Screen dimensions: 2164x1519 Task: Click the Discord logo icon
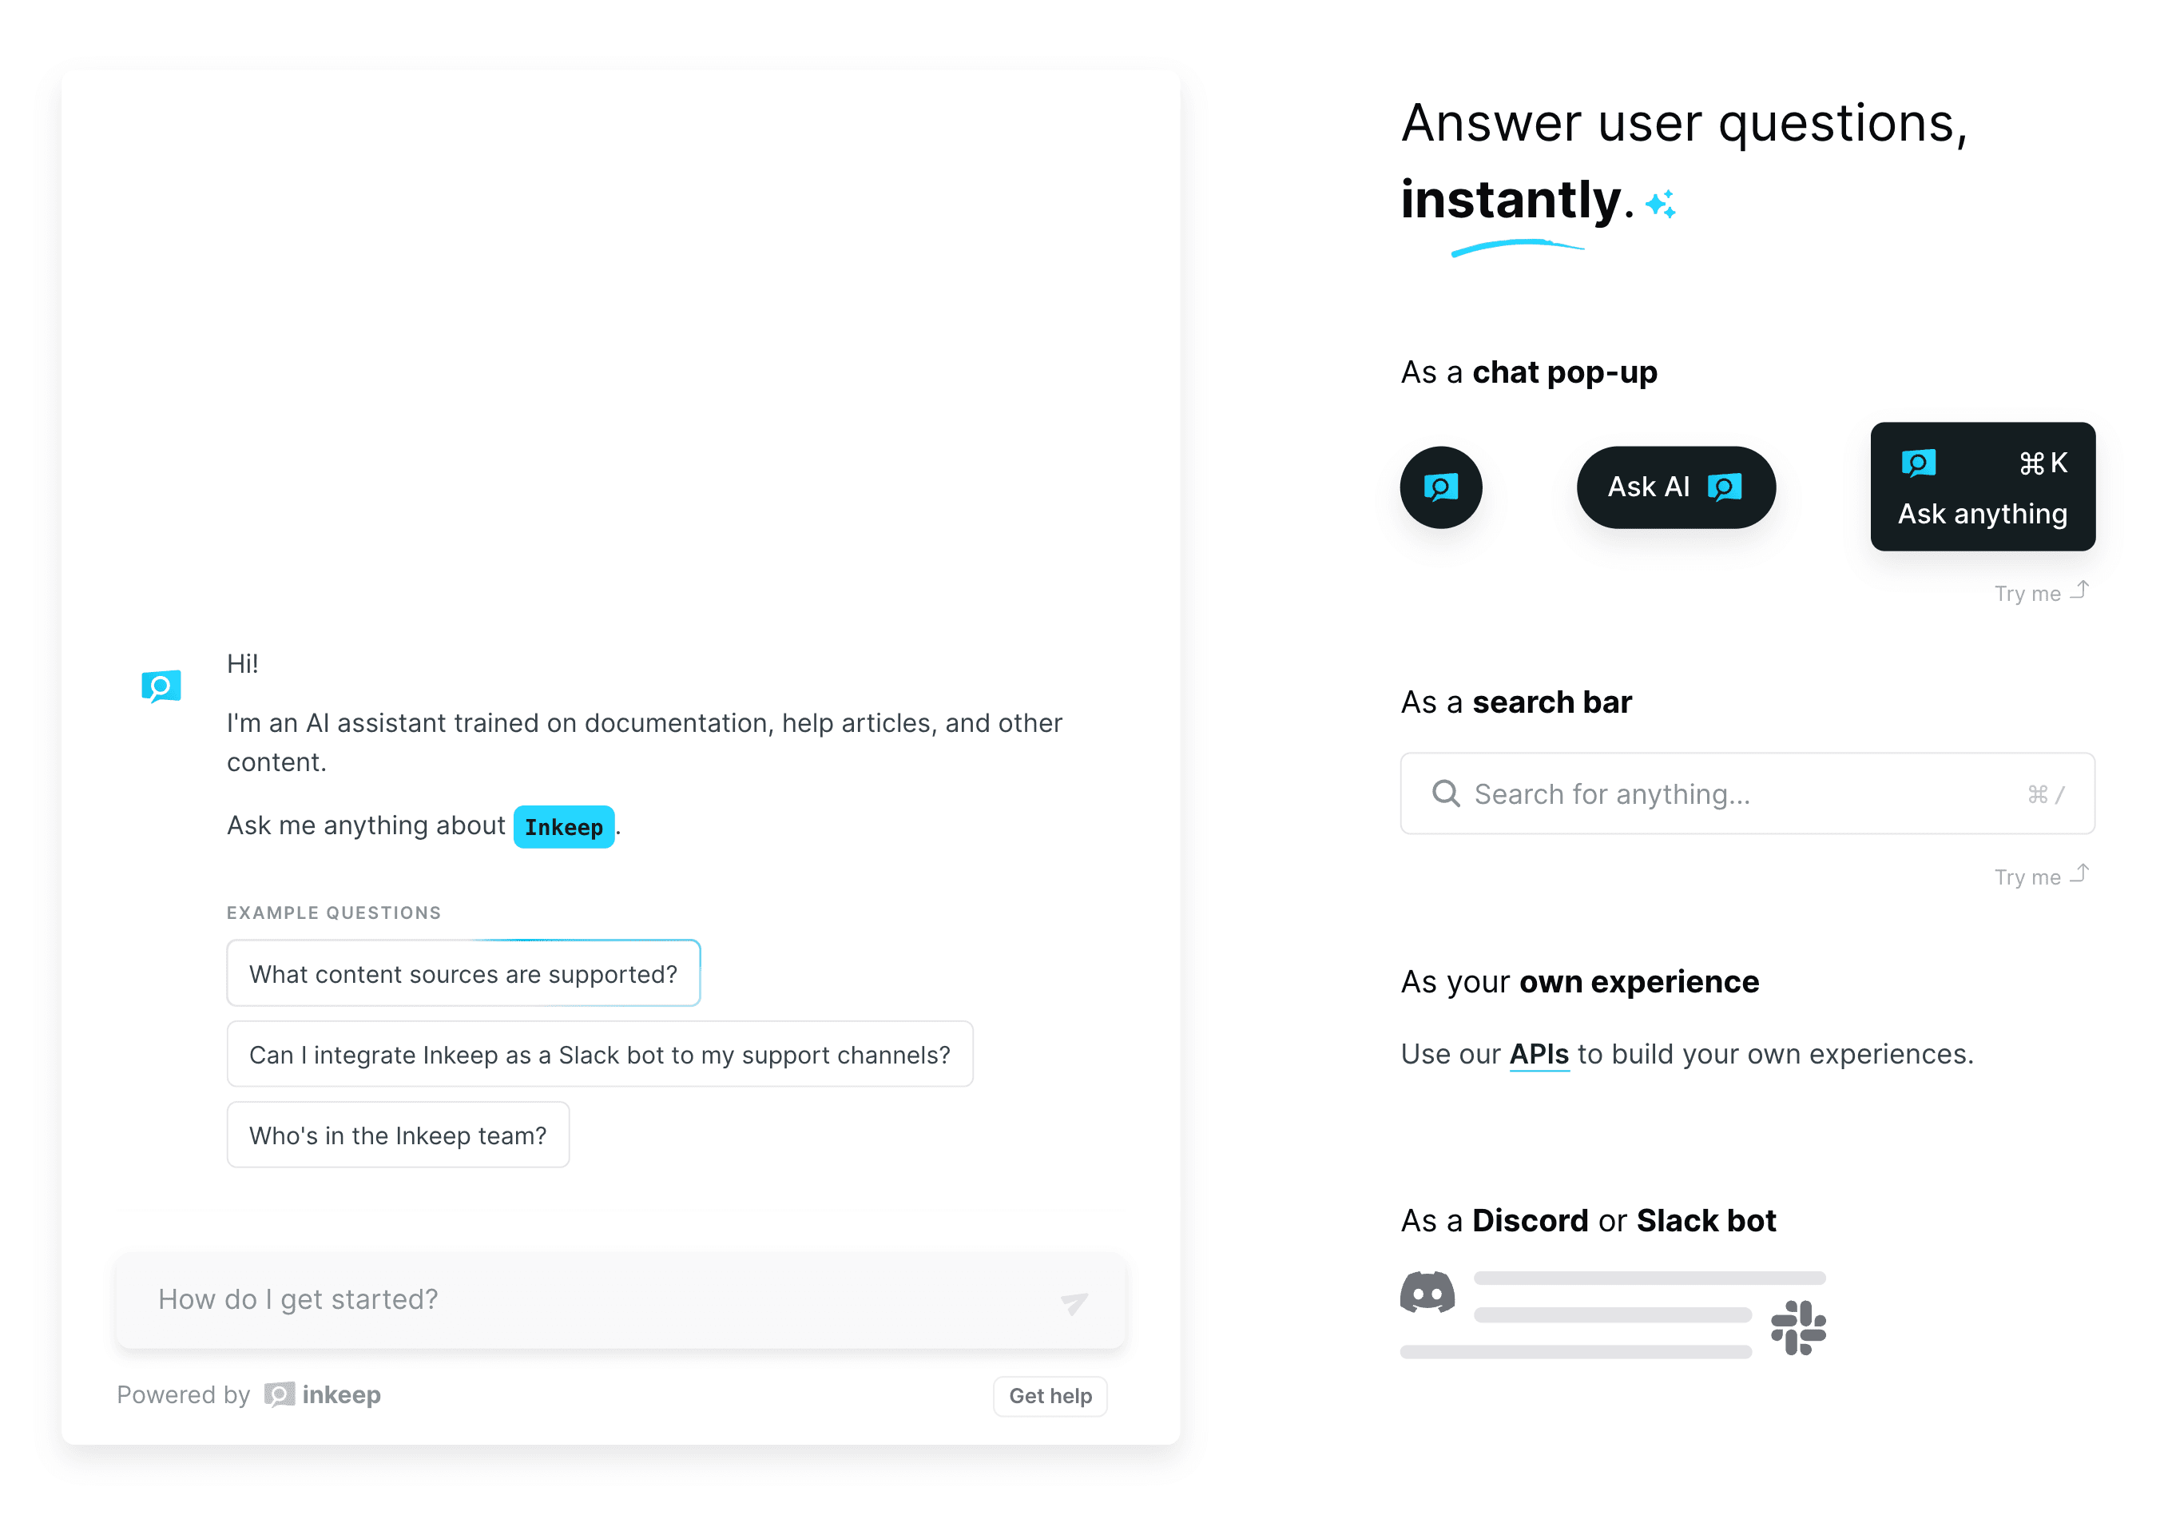click(x=1427, y=1292)
